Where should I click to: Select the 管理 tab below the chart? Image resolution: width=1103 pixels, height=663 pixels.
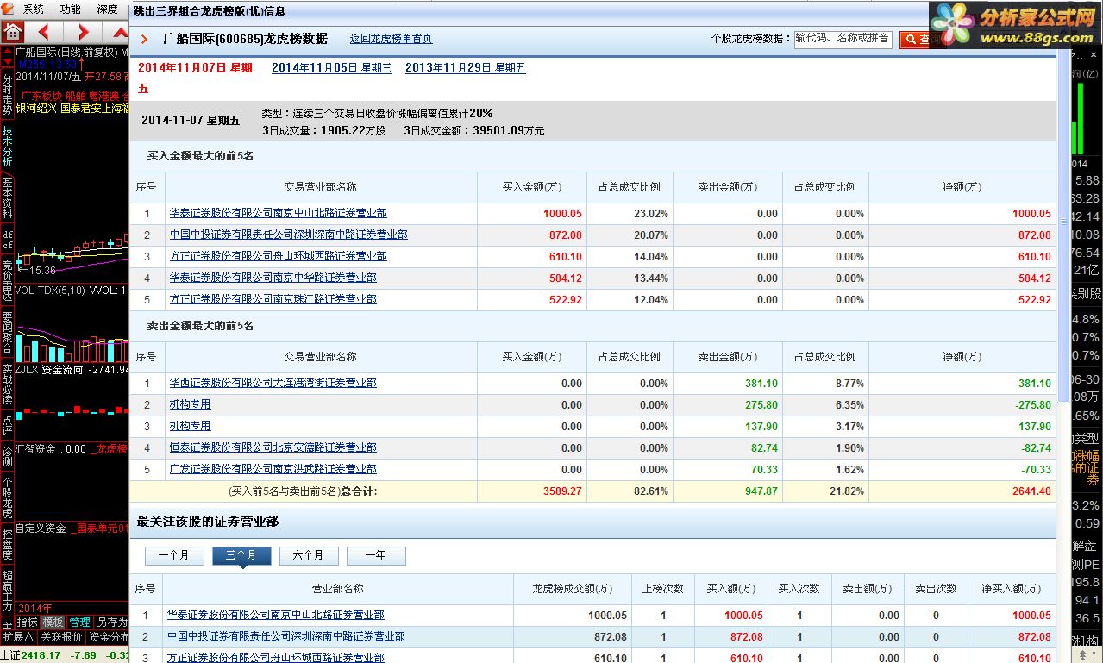coord(79,622)
